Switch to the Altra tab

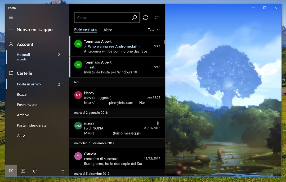tap(108, 30)
